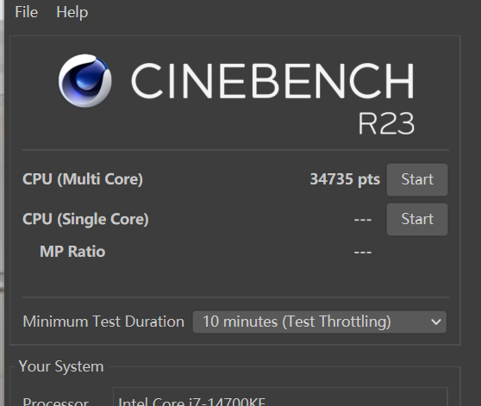Image resolution: width=481 pixels, height=406 pixels.
Task: Click the R23 version text
Action: [386, 123]
